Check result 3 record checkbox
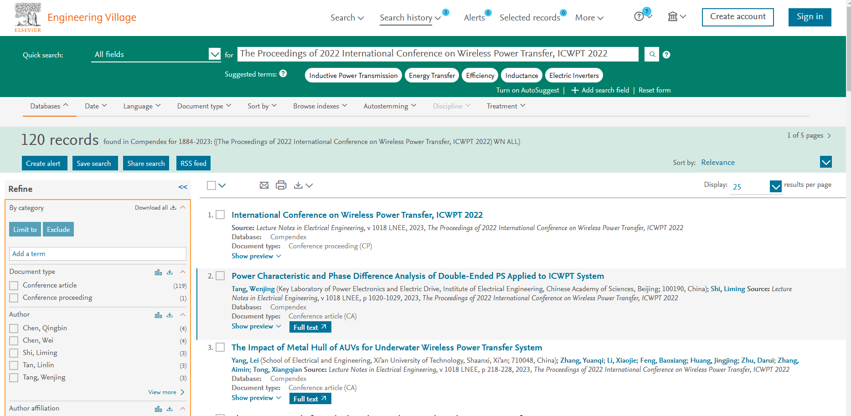 click(x=220, y=347)
